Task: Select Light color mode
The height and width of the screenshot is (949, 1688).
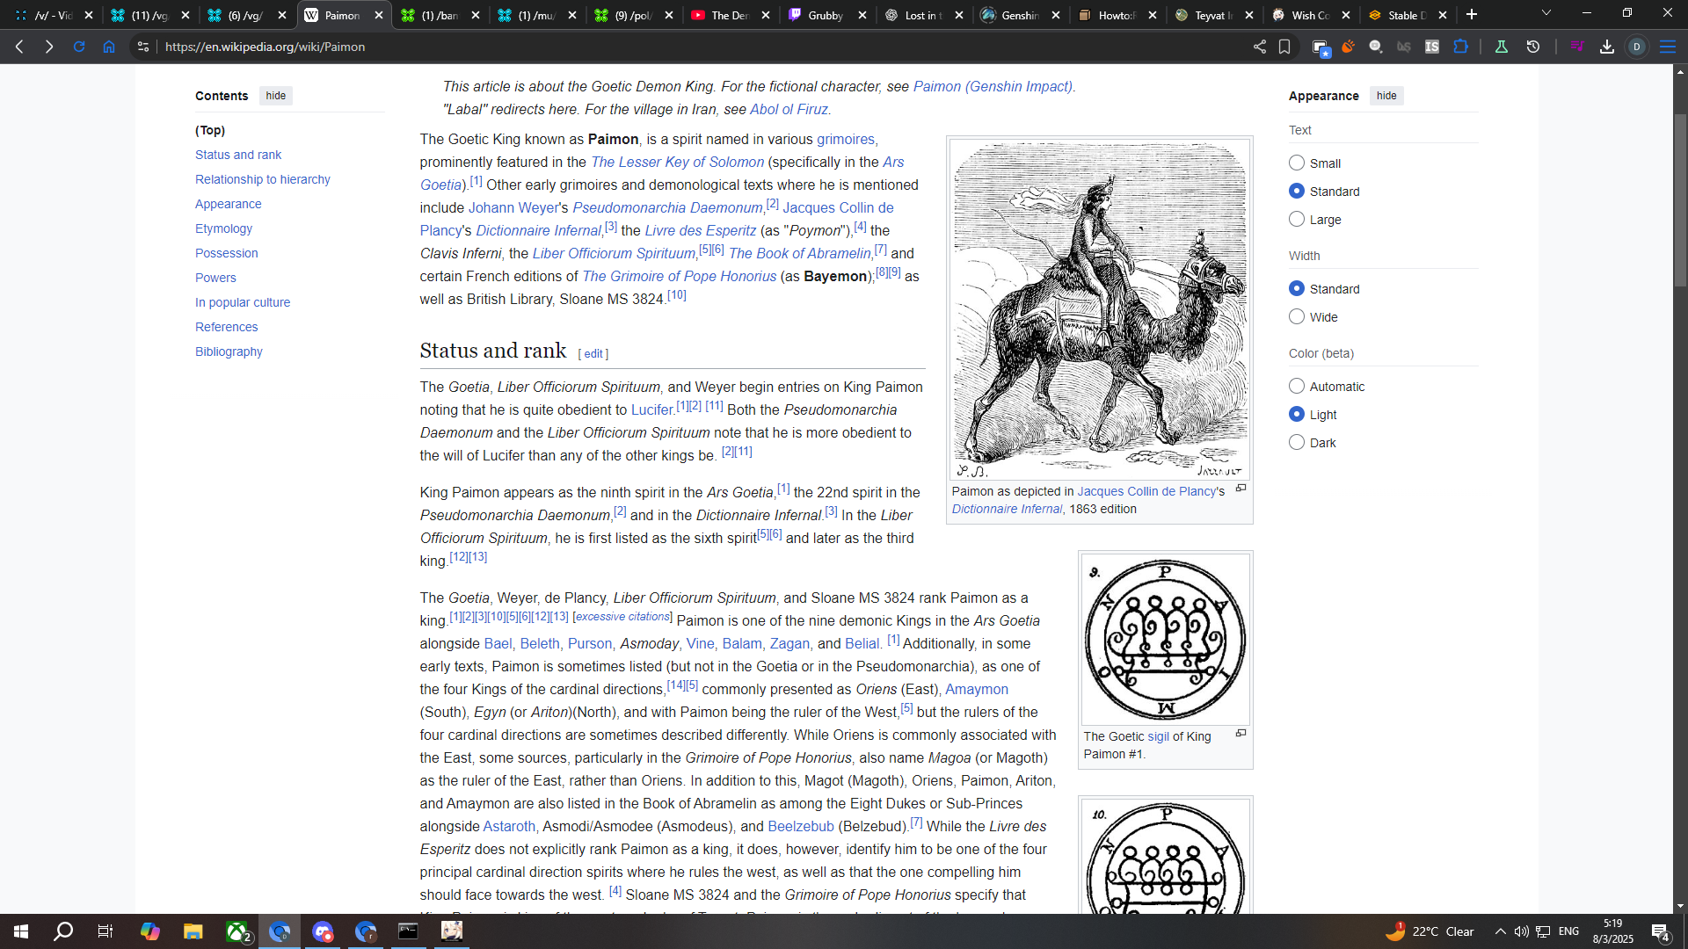Action: point(1297,415)
